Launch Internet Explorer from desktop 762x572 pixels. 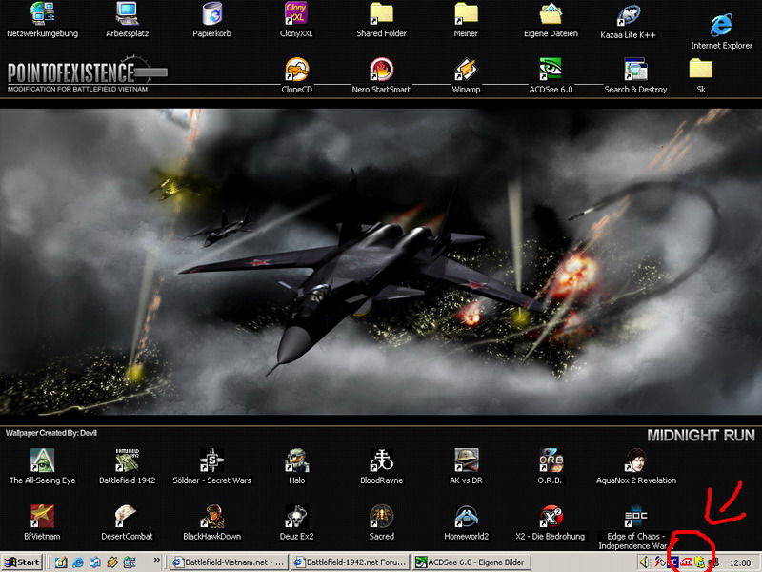click(722, 31)
